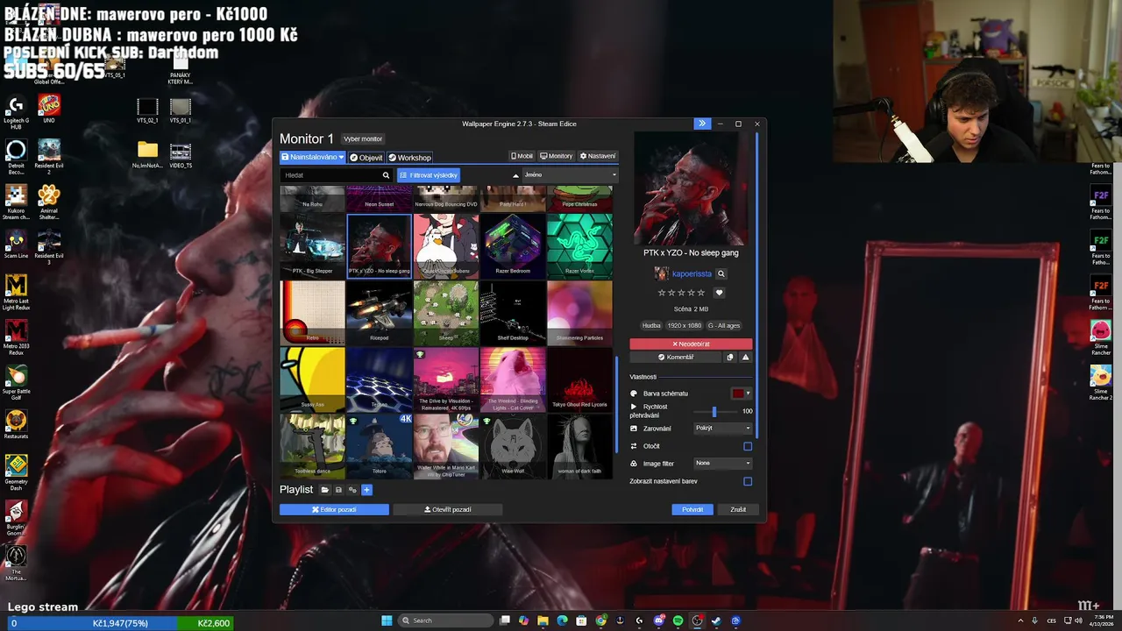Open Geometry Dash desktop shortcut
This screenshot has width=1122, height=631.
point(16,471)
